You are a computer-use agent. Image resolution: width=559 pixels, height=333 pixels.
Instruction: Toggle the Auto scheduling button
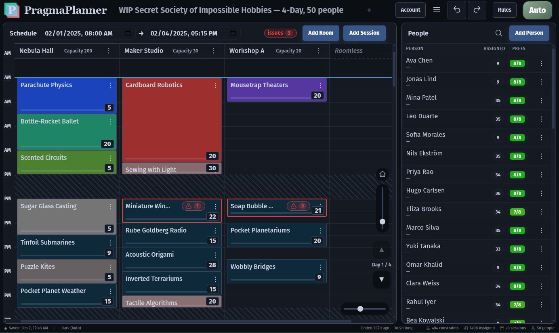tap(537, 10)
